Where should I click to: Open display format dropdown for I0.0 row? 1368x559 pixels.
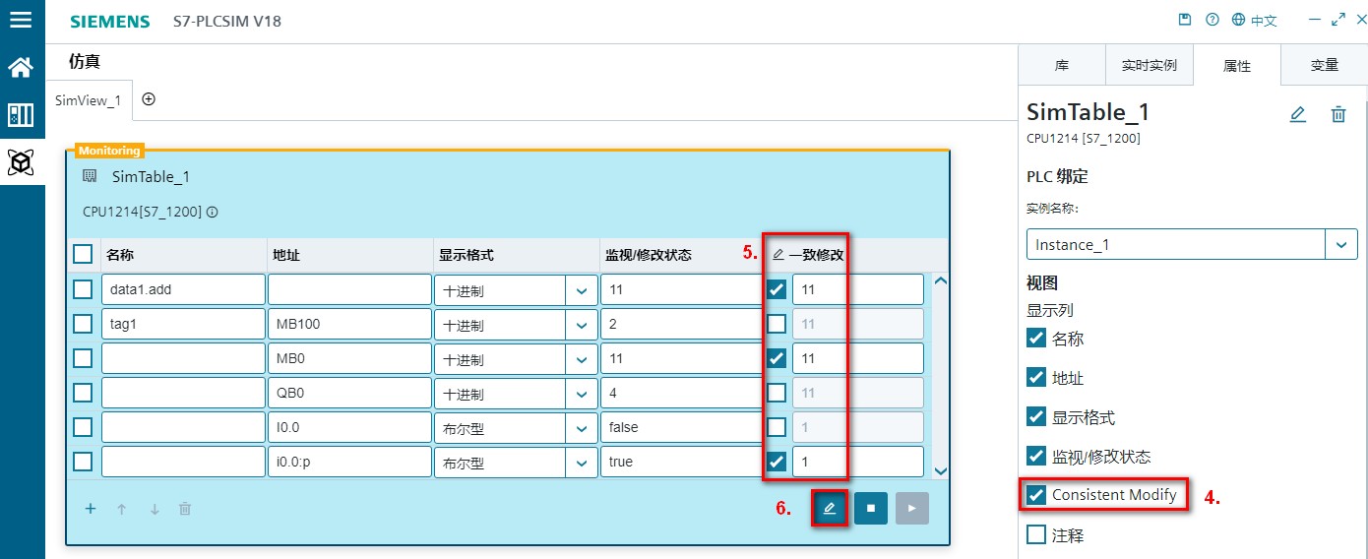581,428
